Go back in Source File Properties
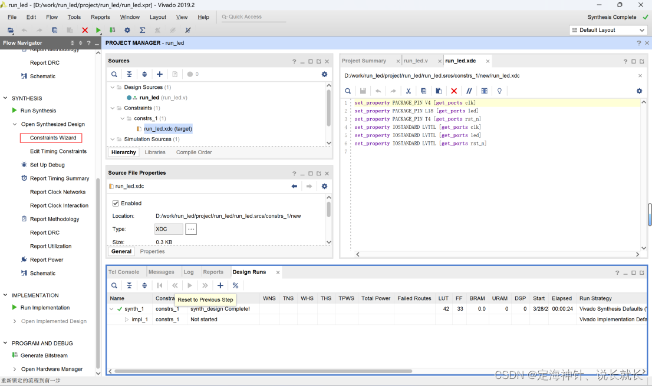Screen dimensions: 652x386 click(x=294, y=187)
